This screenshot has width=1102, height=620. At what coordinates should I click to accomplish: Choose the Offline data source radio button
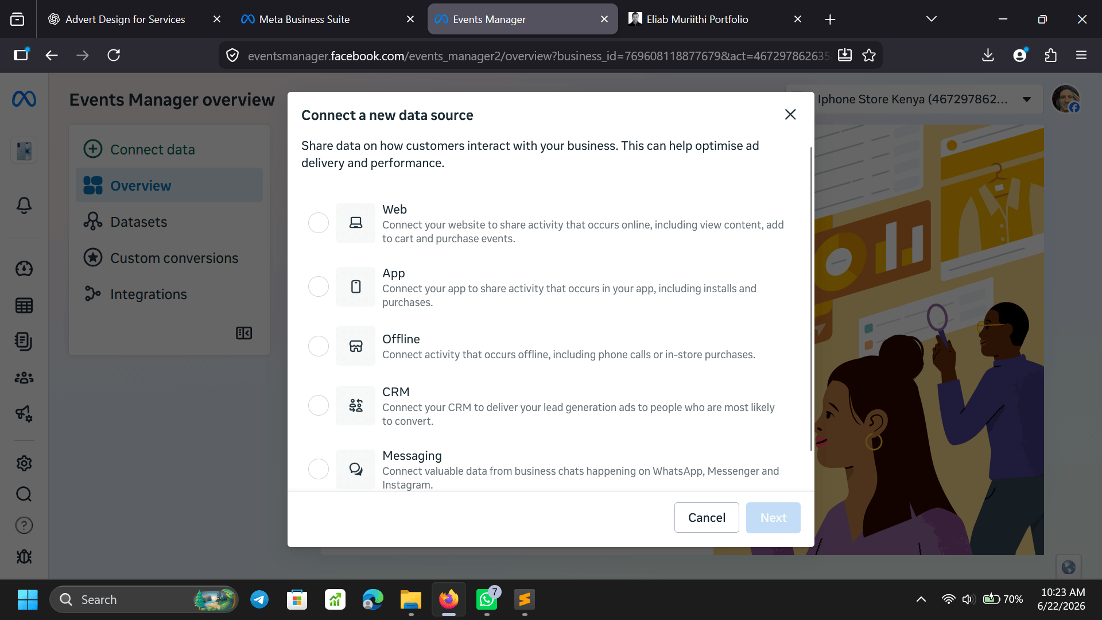(319, 346)
